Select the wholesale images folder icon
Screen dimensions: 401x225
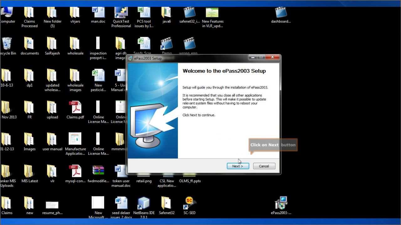(x=75, y=76)
